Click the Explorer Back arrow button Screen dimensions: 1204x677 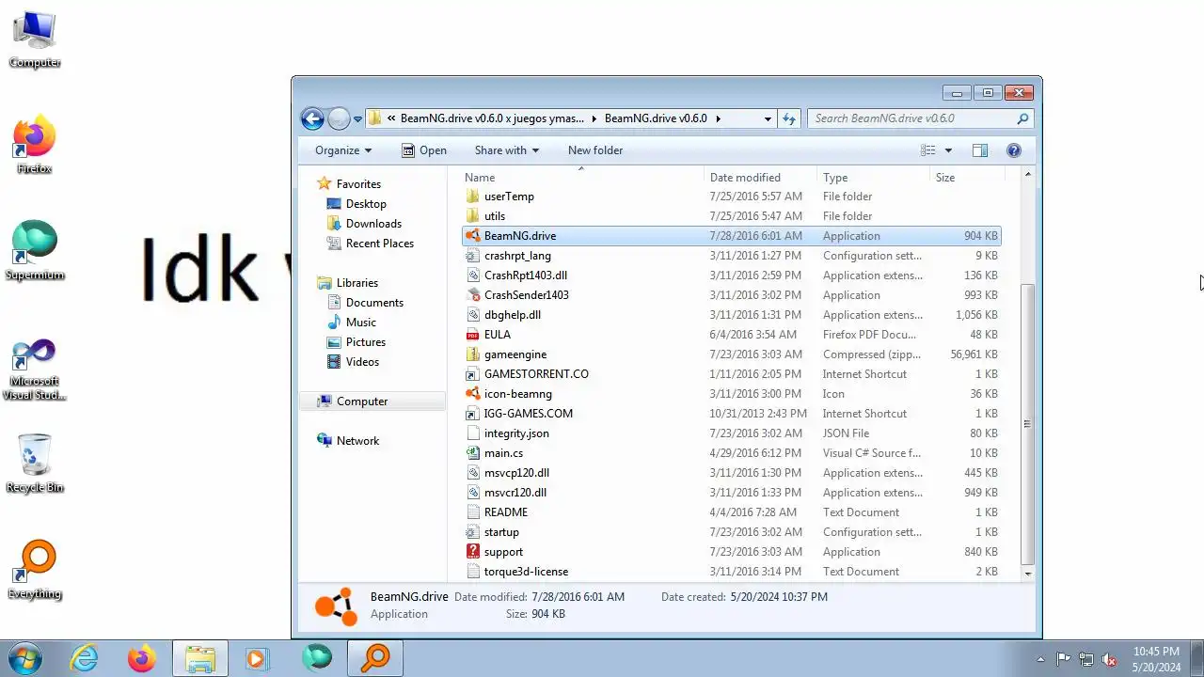pos(312,118)
